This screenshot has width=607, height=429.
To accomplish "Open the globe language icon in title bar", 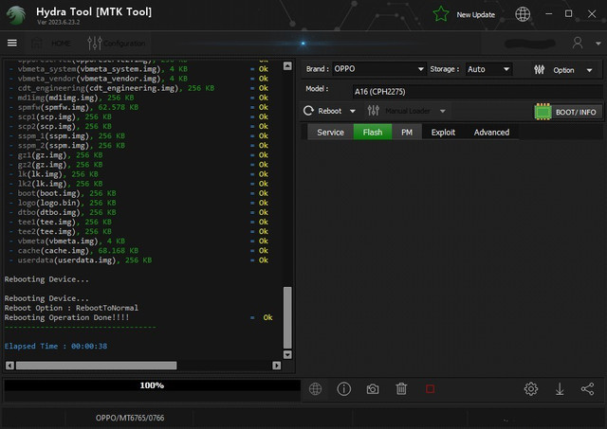I will (x=523, y=14).
